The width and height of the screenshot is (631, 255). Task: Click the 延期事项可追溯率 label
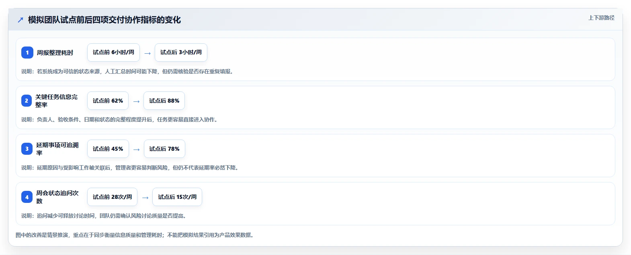[x=57, y=149]
